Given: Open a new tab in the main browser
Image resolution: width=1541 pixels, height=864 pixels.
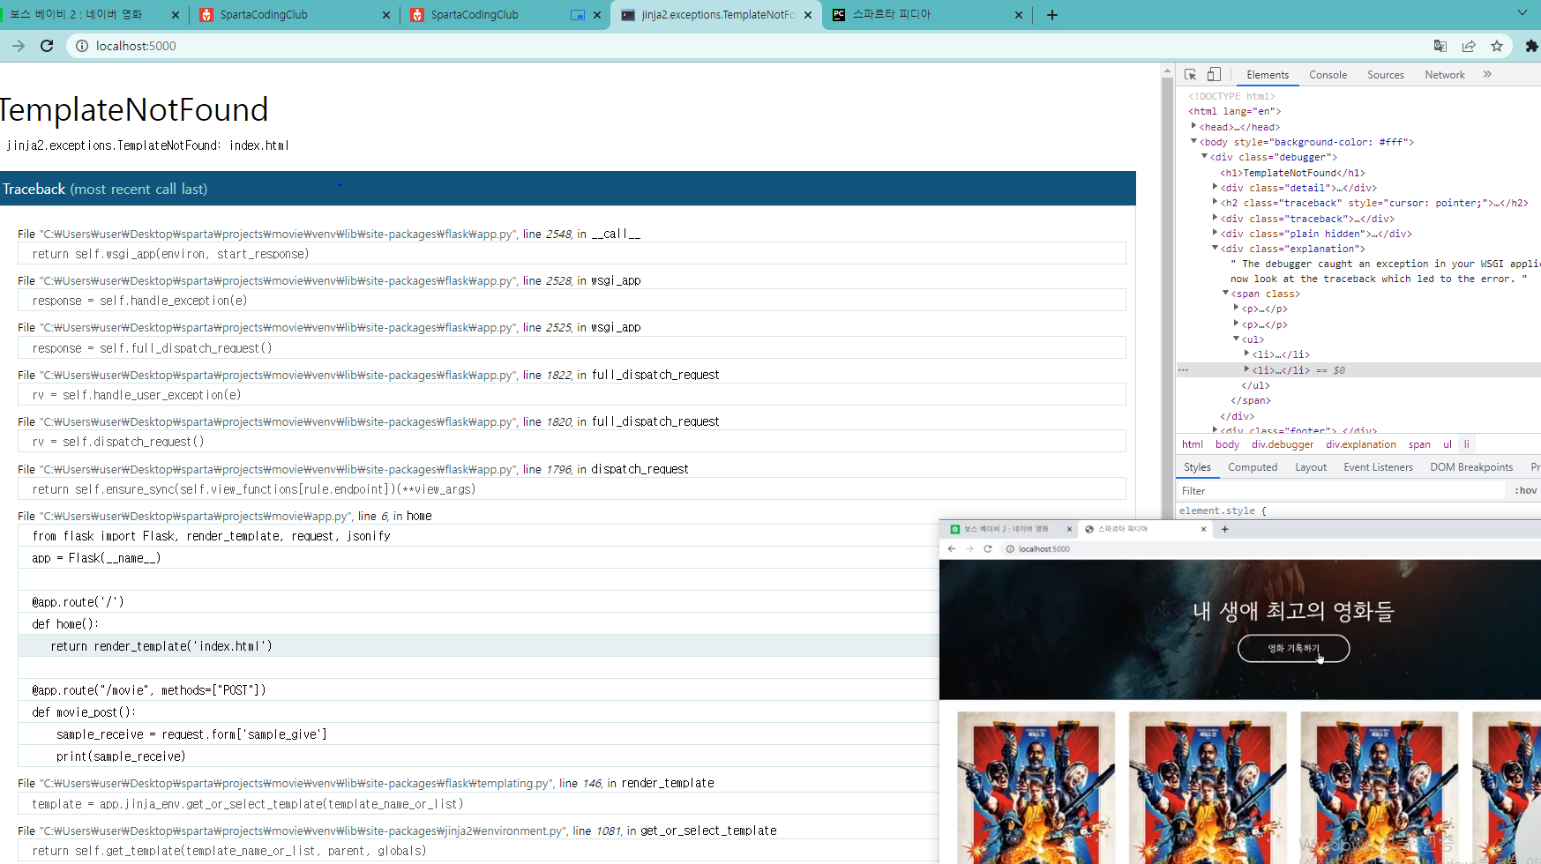Looking at the screenshot, I should point(1051,15).
